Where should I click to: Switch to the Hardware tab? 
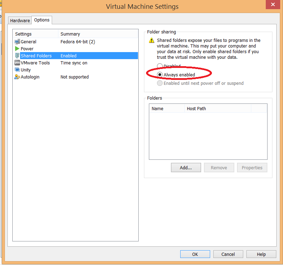(x=20, y=20)
